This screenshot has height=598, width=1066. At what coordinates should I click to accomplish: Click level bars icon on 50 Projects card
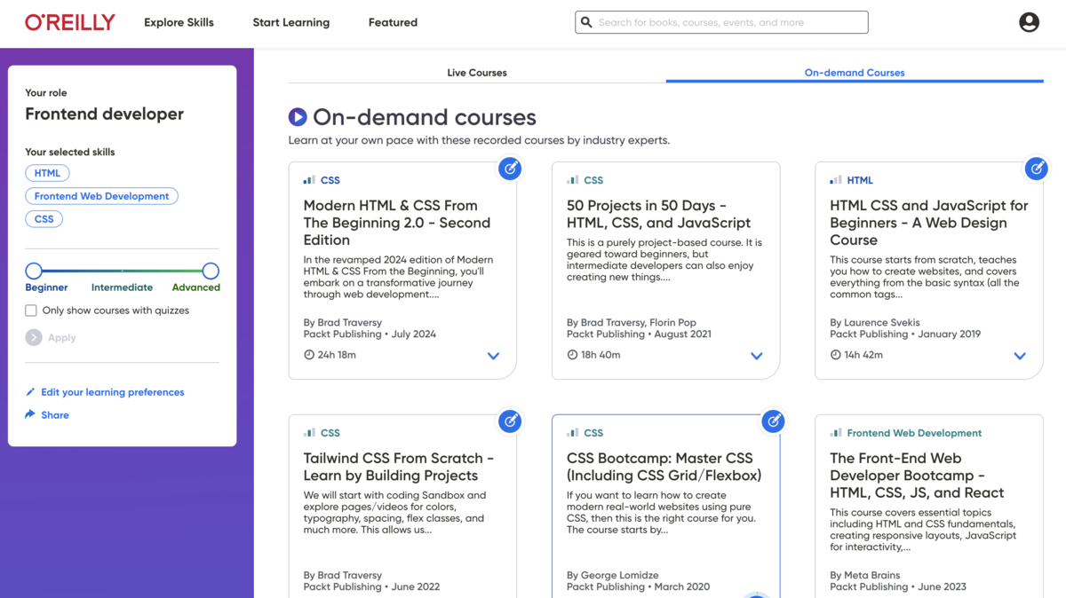click(x=572, y=180)
